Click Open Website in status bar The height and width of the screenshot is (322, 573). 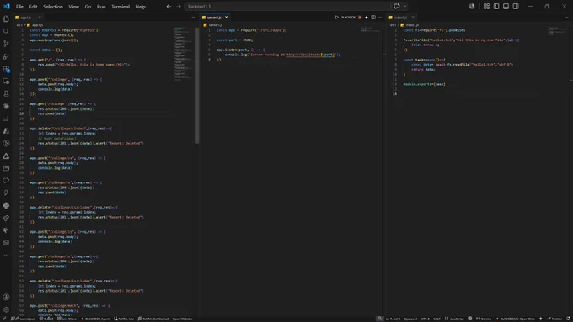[x=182, y=319]
